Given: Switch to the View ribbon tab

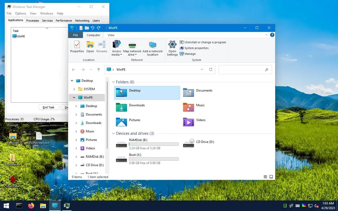Looking at the screenshot, I should [111, 35].
